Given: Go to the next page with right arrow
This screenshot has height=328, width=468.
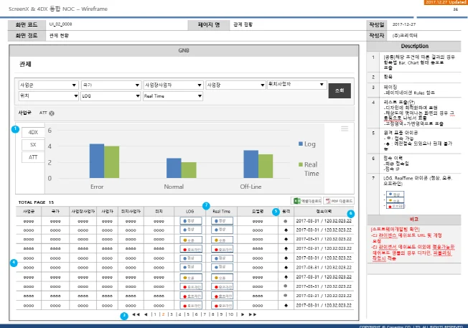Looking at the screenshot, I should [243, 314].
